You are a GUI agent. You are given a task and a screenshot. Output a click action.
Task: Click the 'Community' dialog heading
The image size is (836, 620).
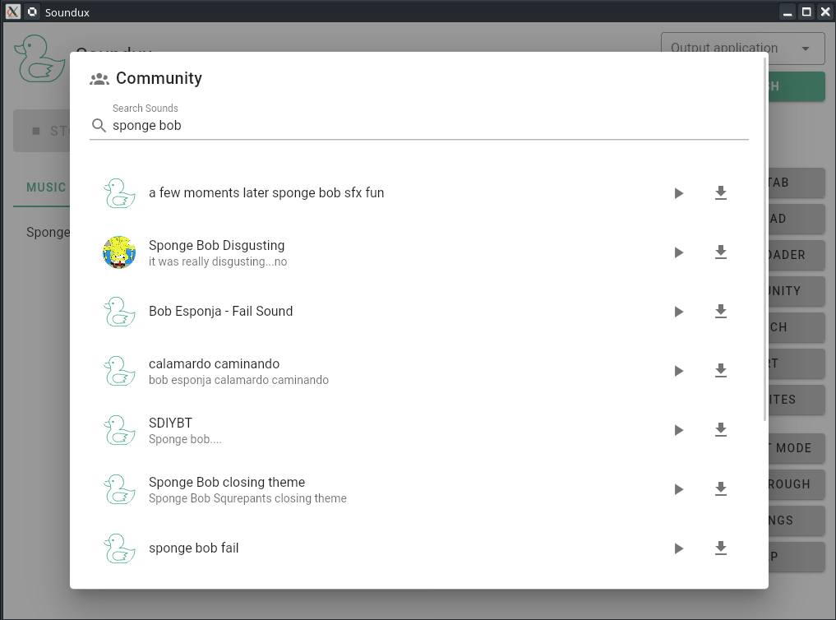click(159, 78)
